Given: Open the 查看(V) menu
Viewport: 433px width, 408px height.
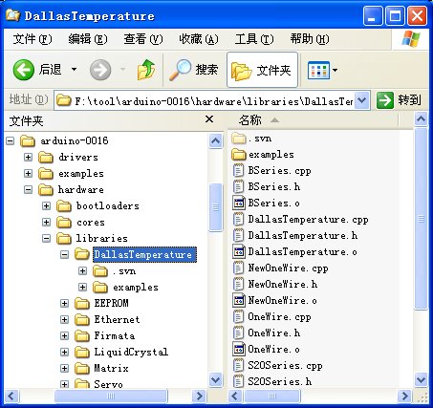Looking at the screenshot, I should (x=143, y=39).
